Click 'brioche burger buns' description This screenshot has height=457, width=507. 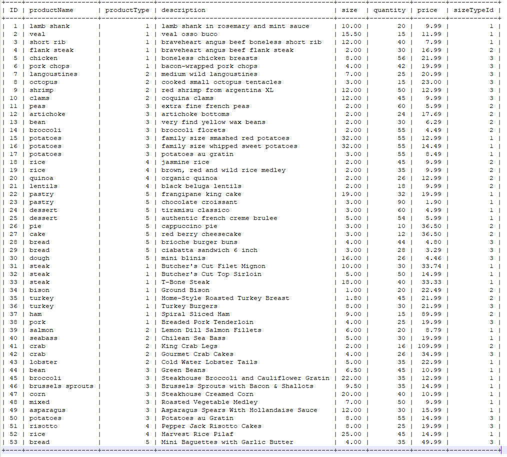coord(199,242)
